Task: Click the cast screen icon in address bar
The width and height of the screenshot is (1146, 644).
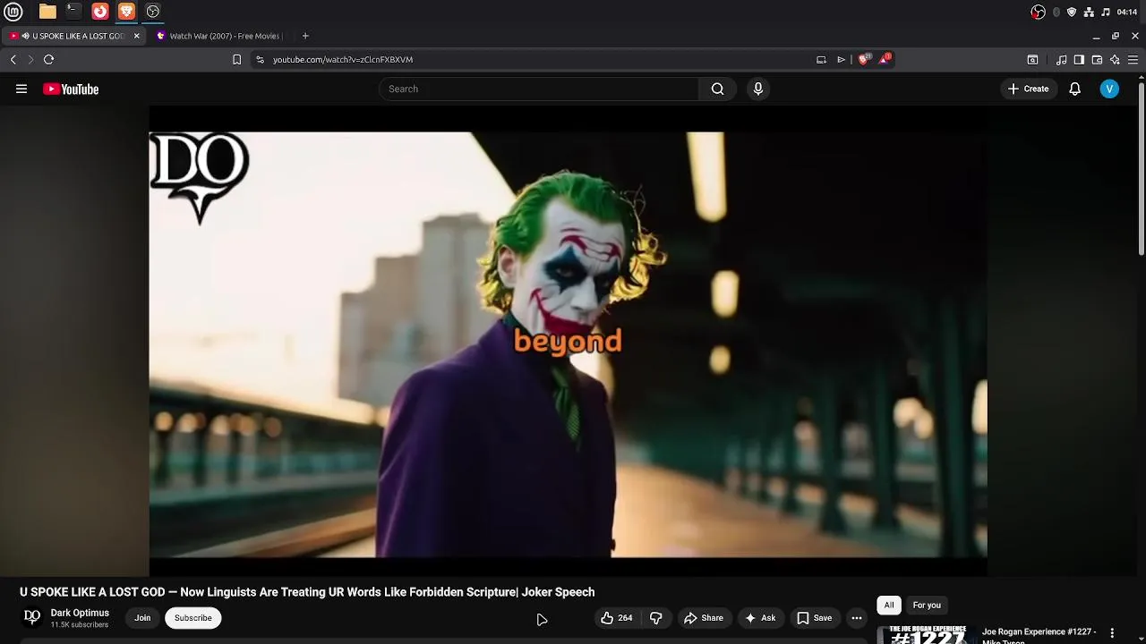Action: point(821,59)
